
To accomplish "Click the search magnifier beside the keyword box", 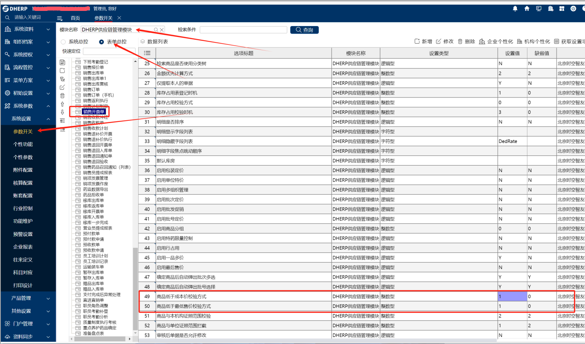I will [7, 18].
